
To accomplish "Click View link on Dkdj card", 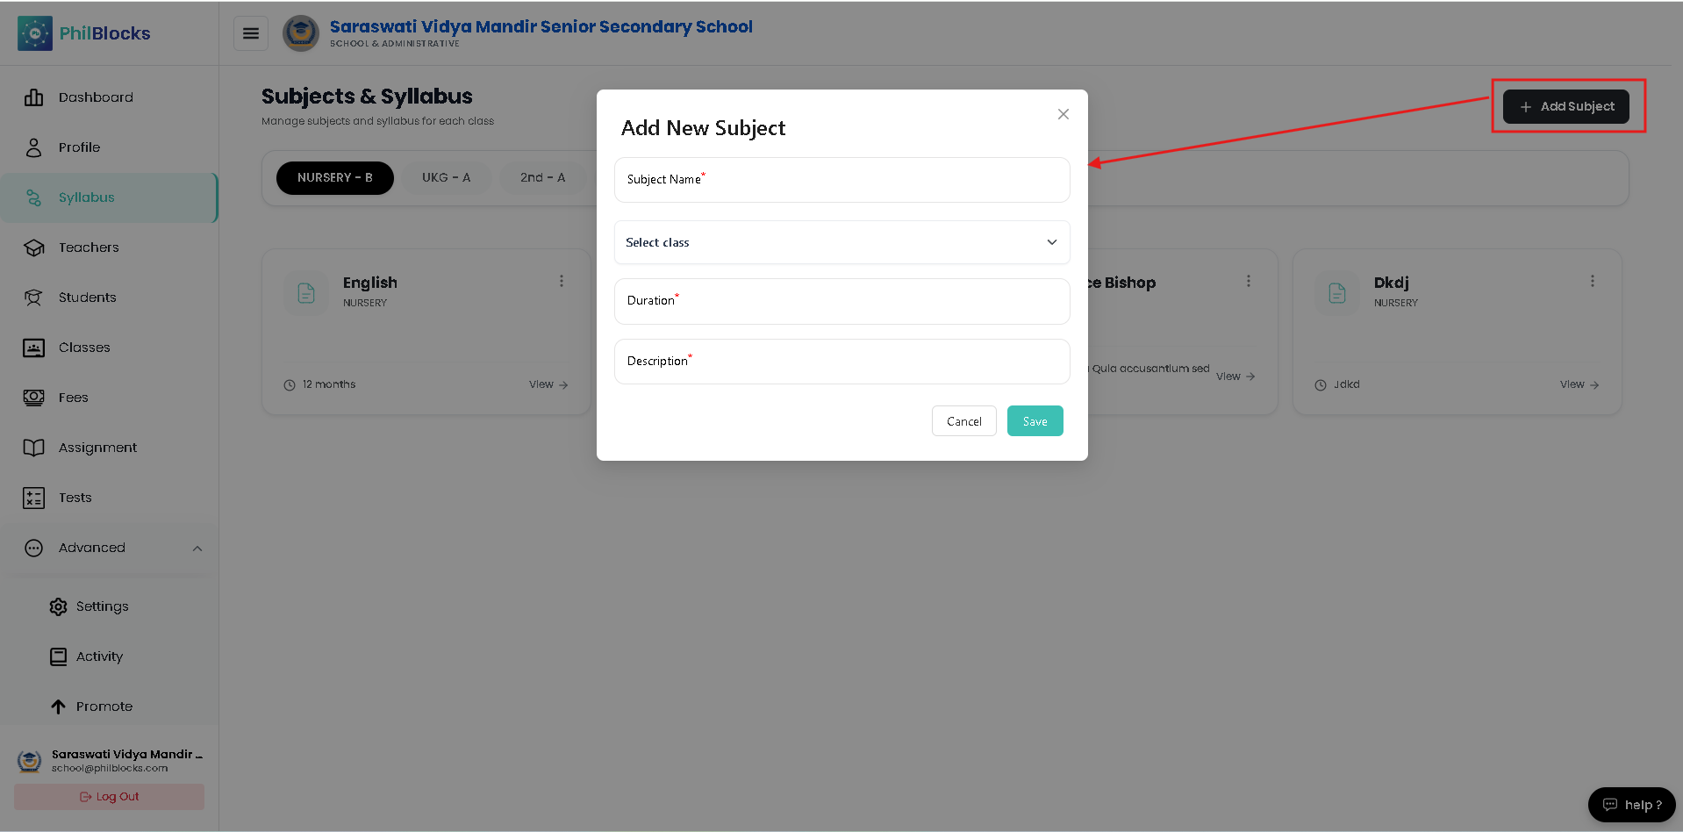I will (1579, 384).
